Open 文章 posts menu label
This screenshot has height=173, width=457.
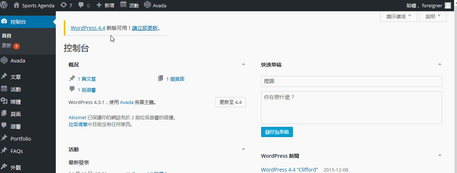[x=16, y=77]
